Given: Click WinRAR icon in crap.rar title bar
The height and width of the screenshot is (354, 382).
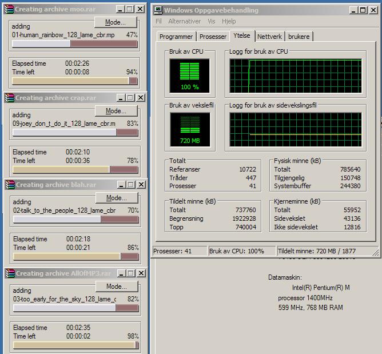Looking at the screenshot, I should click(x=10, y=98).
